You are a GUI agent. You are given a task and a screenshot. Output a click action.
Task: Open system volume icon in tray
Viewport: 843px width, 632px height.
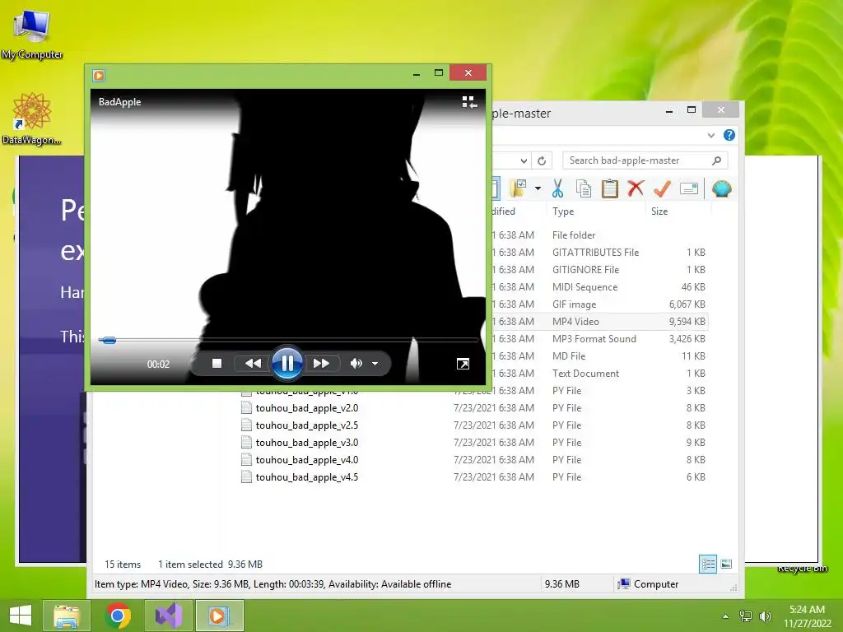pos(766,616)
